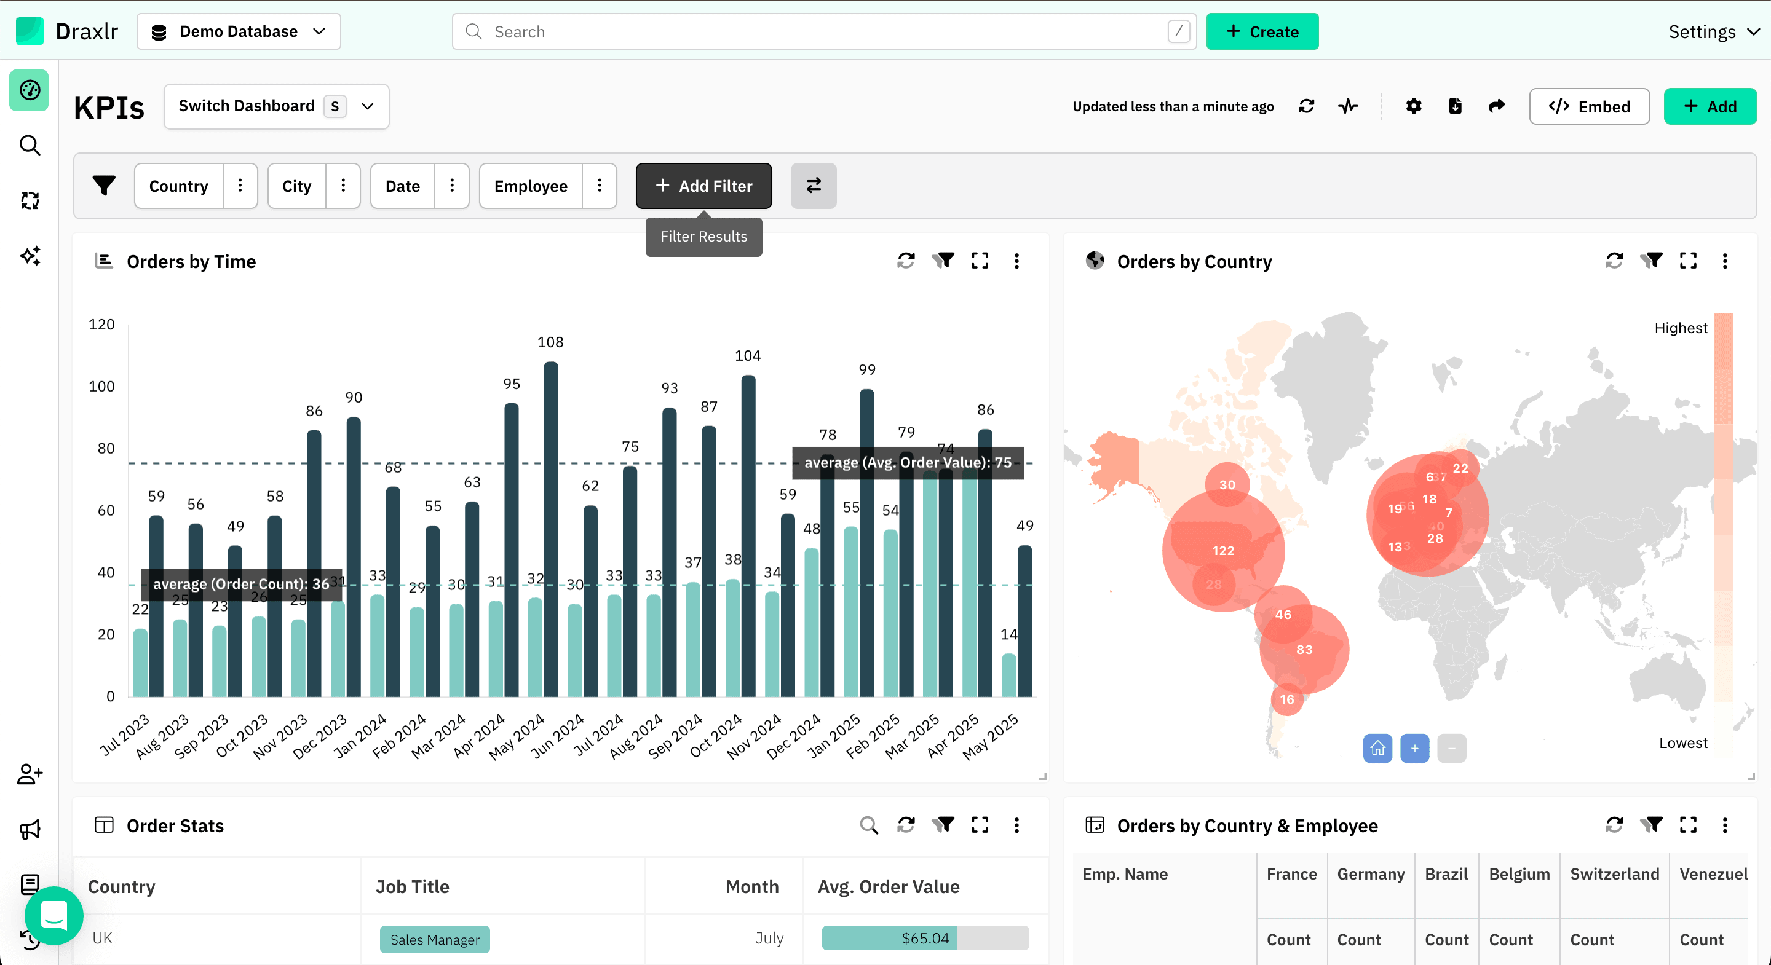This screenshot has height=965, width=1771.
Task: Select the City filter
Action: [297, 186]
